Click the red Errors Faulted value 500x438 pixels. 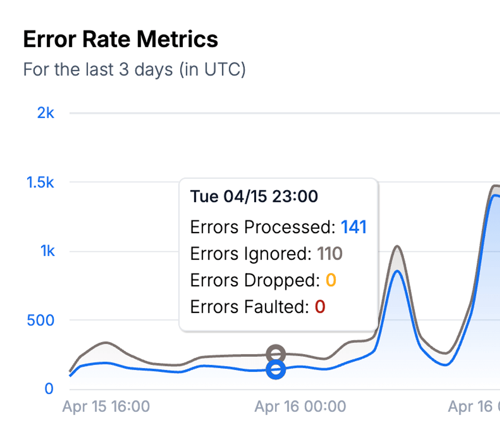tap(320, 307)
